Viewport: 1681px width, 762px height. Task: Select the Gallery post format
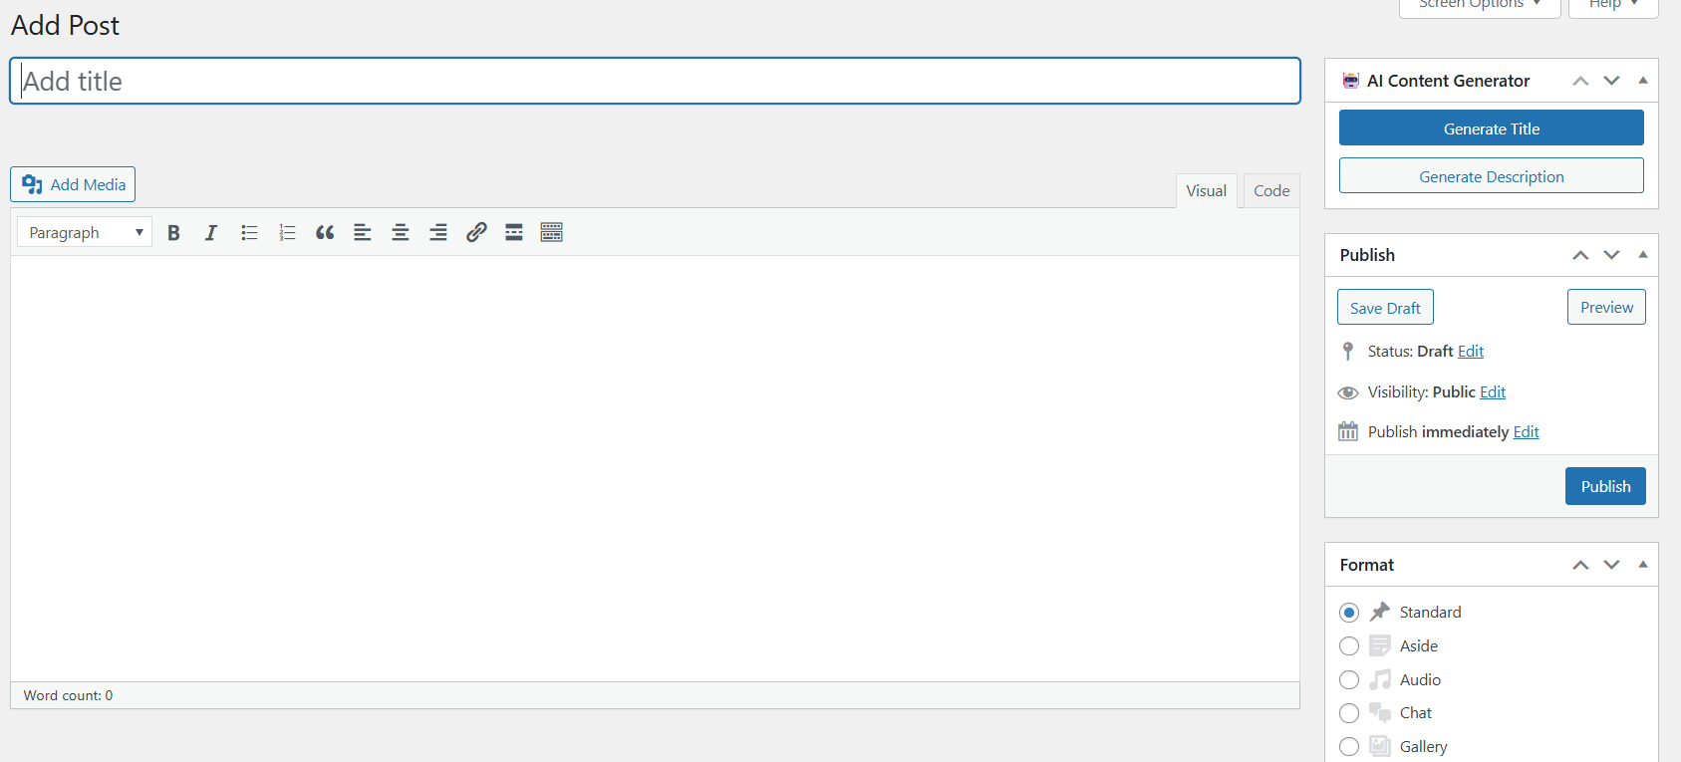tap(1349, 747)
